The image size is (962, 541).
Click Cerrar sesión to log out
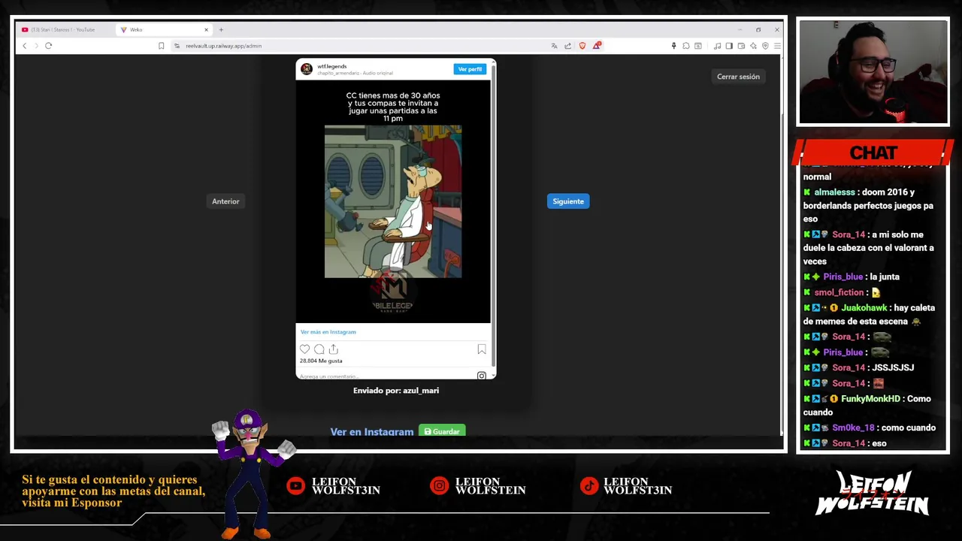click(738, 77)
